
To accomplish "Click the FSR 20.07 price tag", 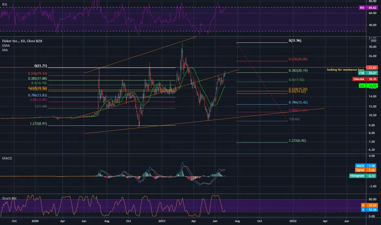I will [368, 73].
